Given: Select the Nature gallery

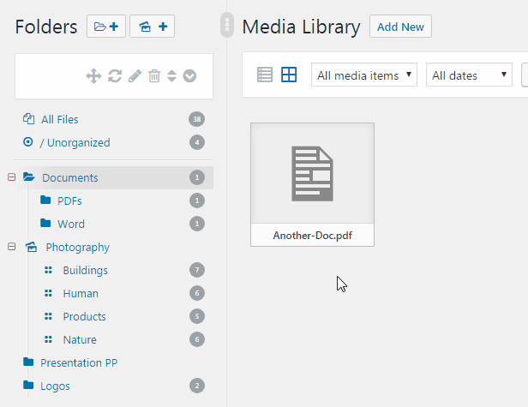Looking at the screenshot, I should coord(80,339).
